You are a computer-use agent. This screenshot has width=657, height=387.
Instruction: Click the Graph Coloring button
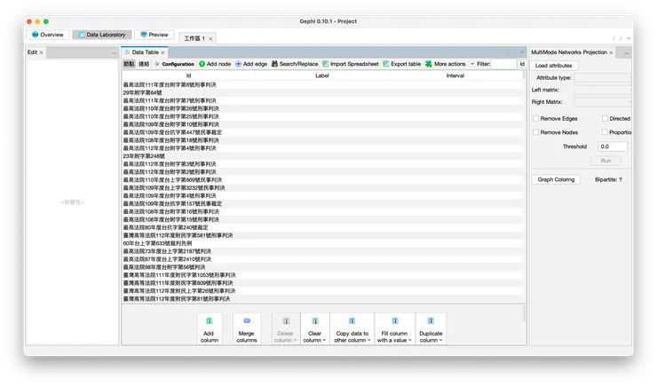coord(556,179)
